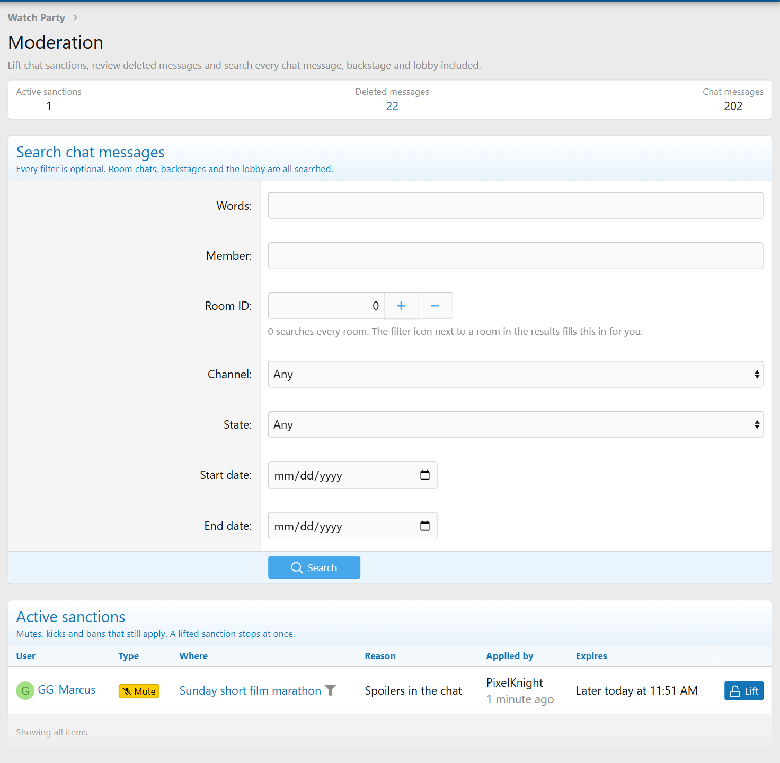This screenshot has width=780, height=763.
Task: Click the Mute sanction badge
Action: [x=139, y=691]
